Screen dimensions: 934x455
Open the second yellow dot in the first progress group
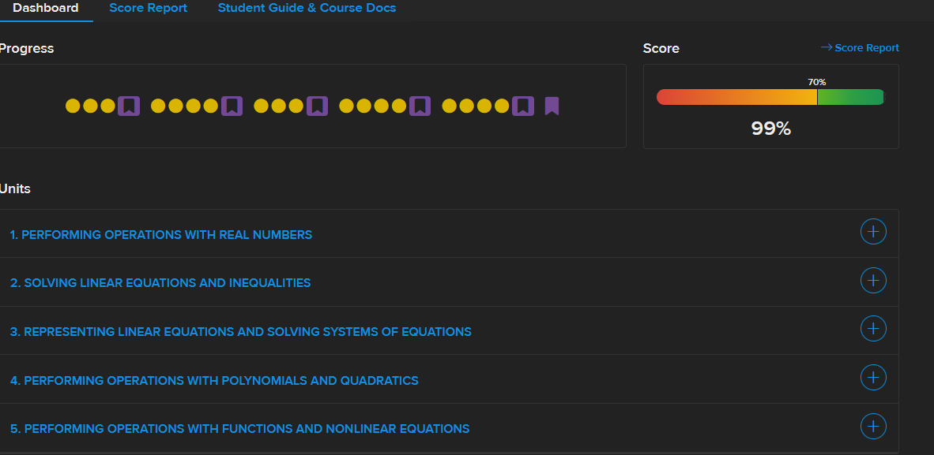91,106
